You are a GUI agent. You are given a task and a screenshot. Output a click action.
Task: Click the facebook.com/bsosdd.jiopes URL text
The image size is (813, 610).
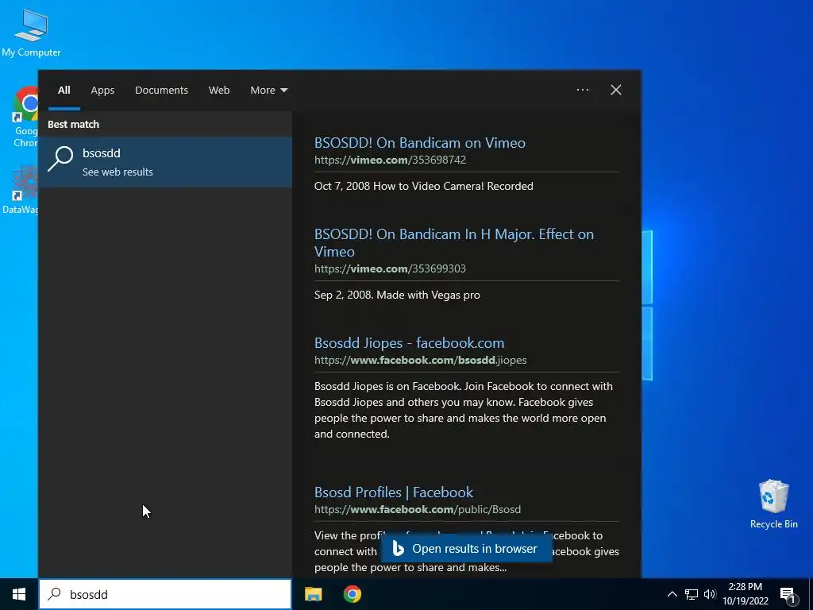420,360
